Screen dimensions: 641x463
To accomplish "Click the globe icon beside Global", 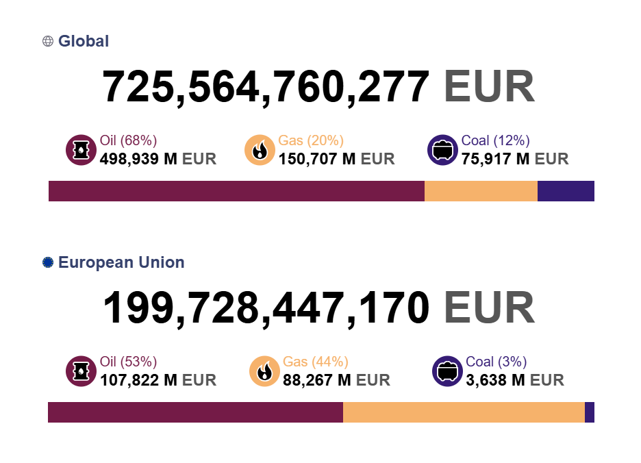I will 48,41.
